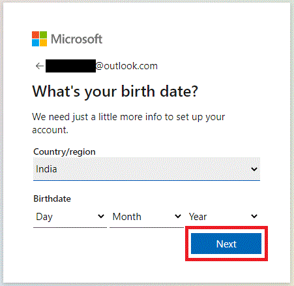Click the "What's your birth date?" heading

(x=115, y=91)
